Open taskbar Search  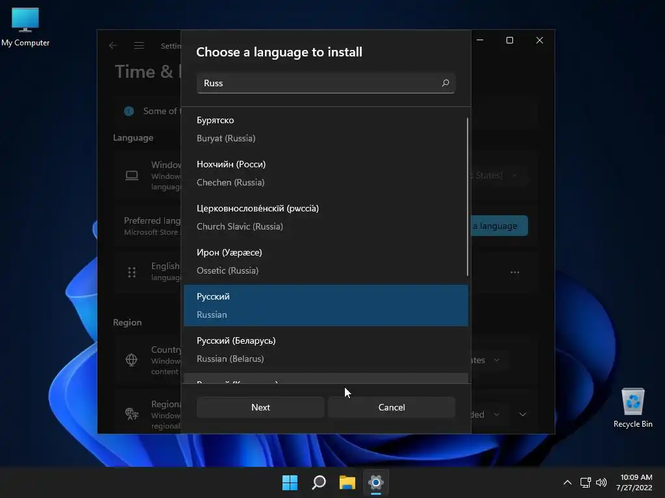(x=318, y=482)
